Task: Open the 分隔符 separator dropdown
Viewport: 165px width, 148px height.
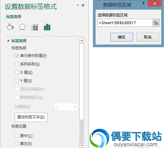Action: click(x=66, y=107)
